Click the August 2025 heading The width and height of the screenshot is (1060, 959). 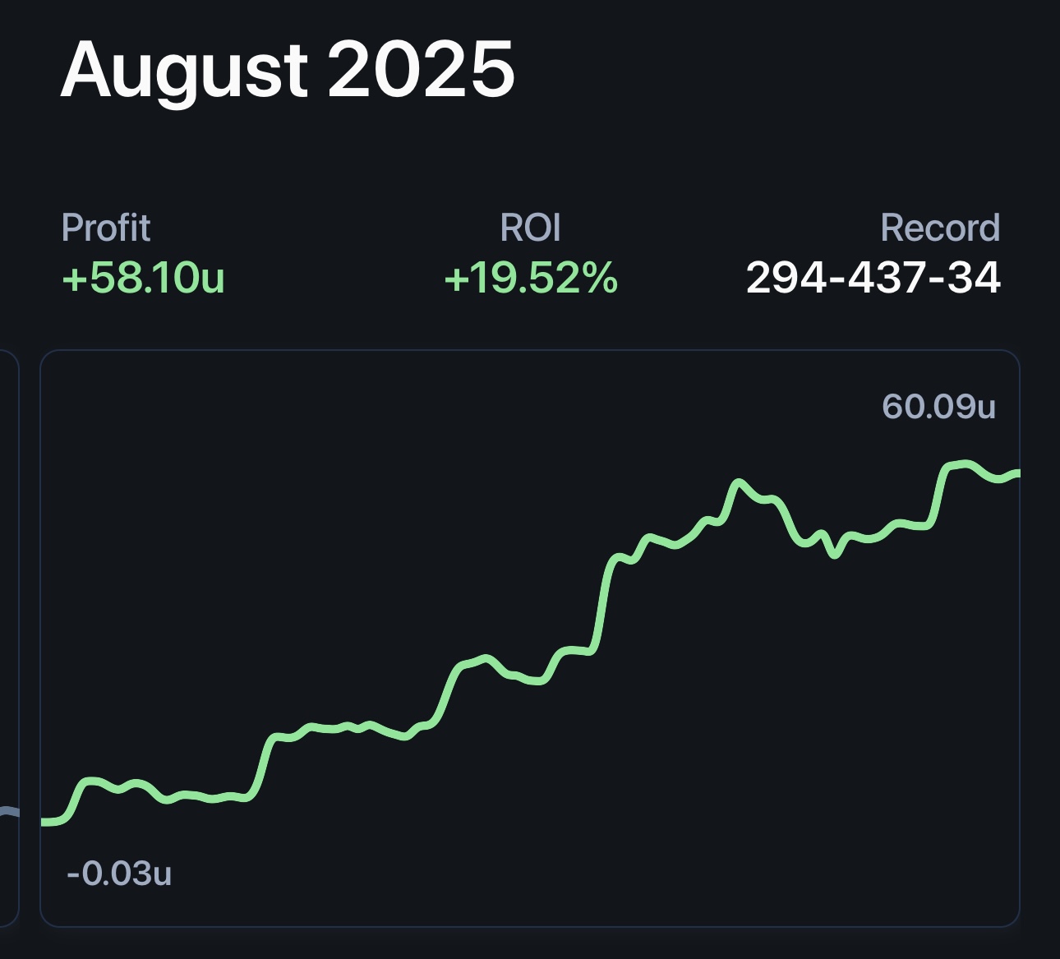[288, 69]
